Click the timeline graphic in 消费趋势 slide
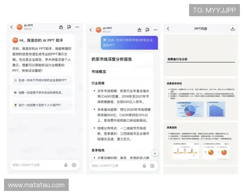Viewport: 244px width, 195px height. pyautogui.click(x=186, y=151)
